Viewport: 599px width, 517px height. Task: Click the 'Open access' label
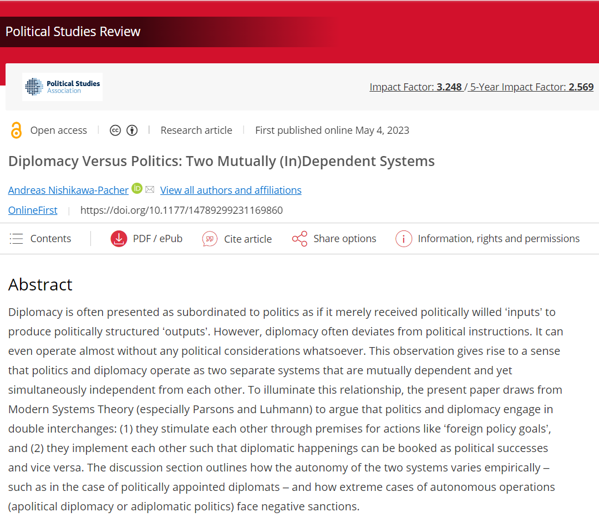click(x=59, y=130)
